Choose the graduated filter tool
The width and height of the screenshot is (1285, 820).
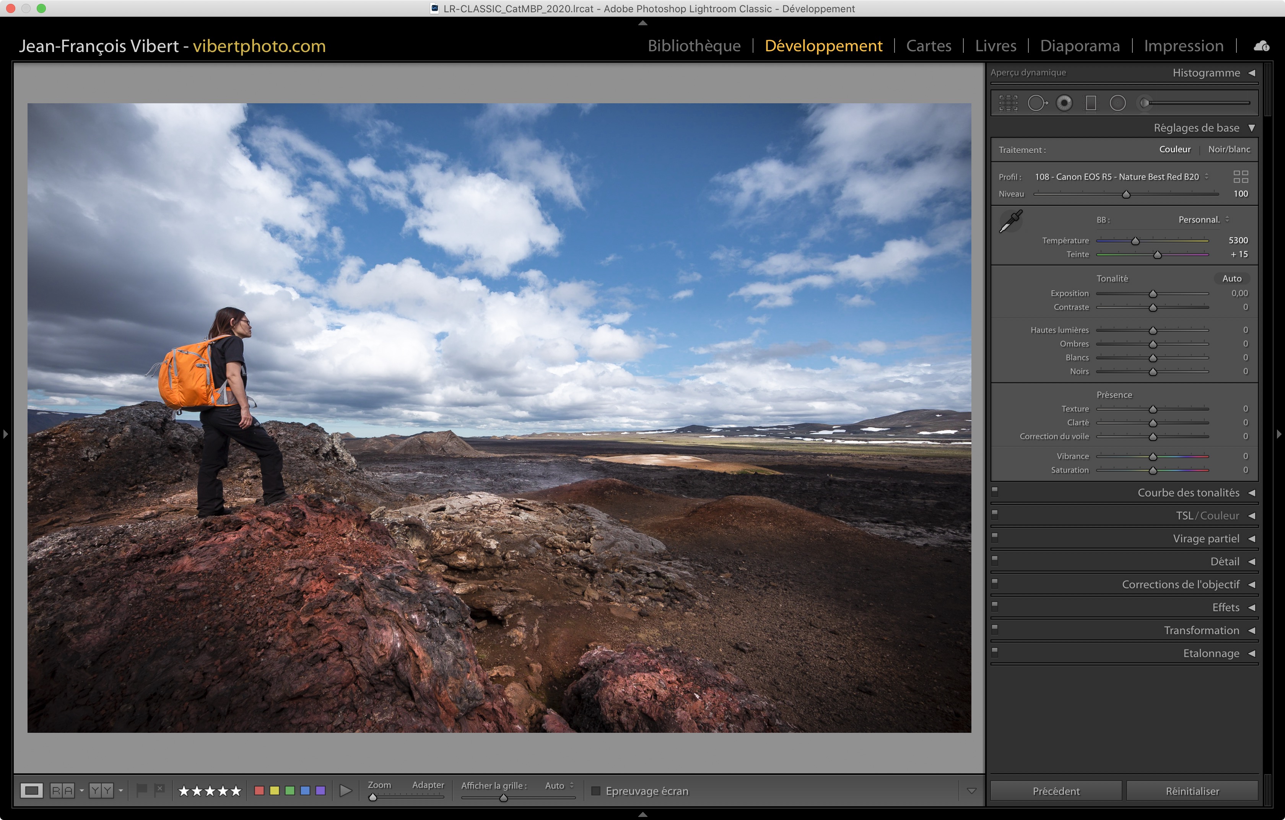point(1091,103)
